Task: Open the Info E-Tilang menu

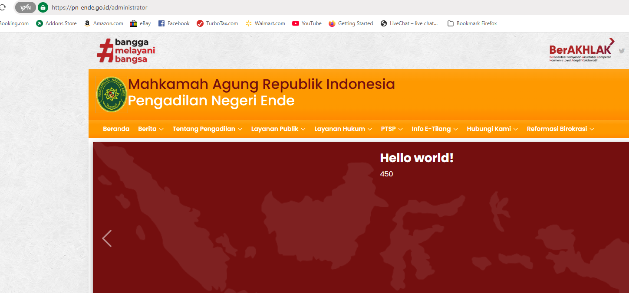Action: pos(434,129)
